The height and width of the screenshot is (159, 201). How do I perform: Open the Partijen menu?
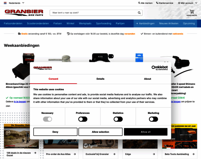120,23
